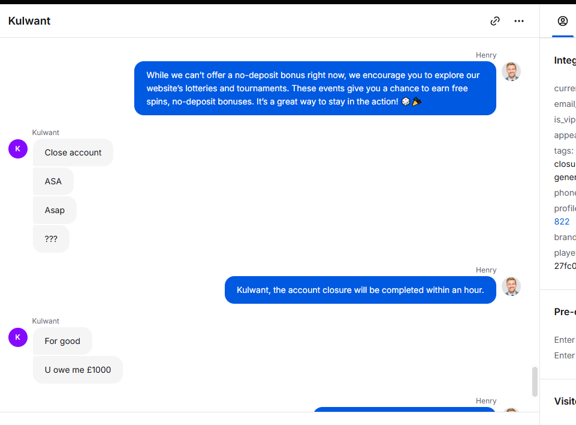576x425 pixels.
Task: Click the chat scrollbar thumb
Action: (x=535, y=382)
